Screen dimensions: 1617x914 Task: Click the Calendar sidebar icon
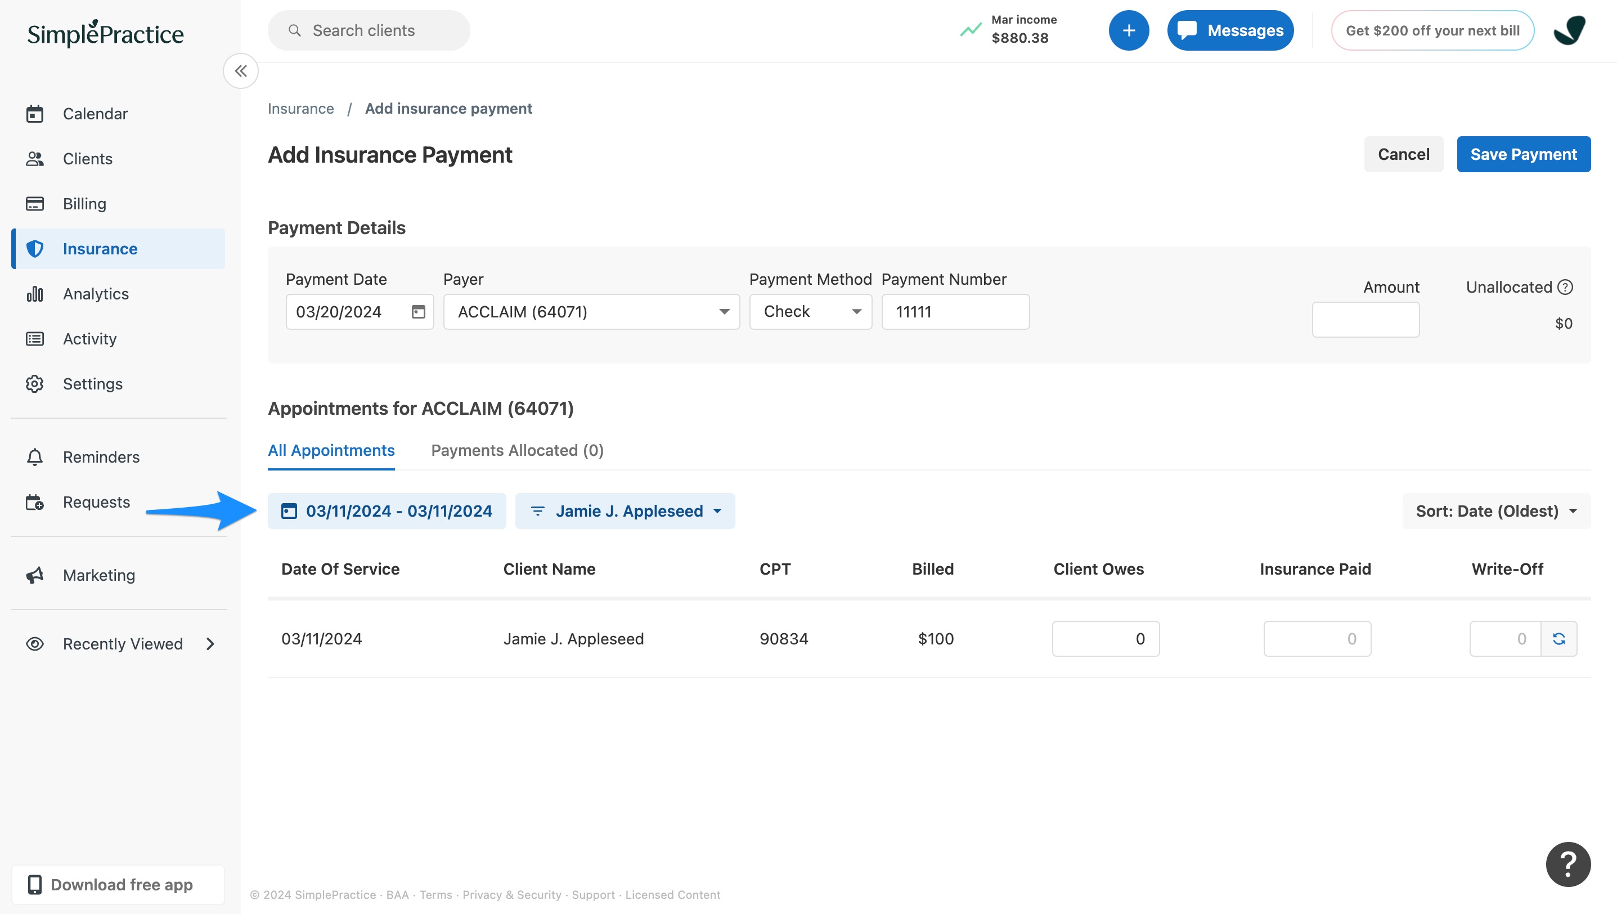[x=34, y=114]
